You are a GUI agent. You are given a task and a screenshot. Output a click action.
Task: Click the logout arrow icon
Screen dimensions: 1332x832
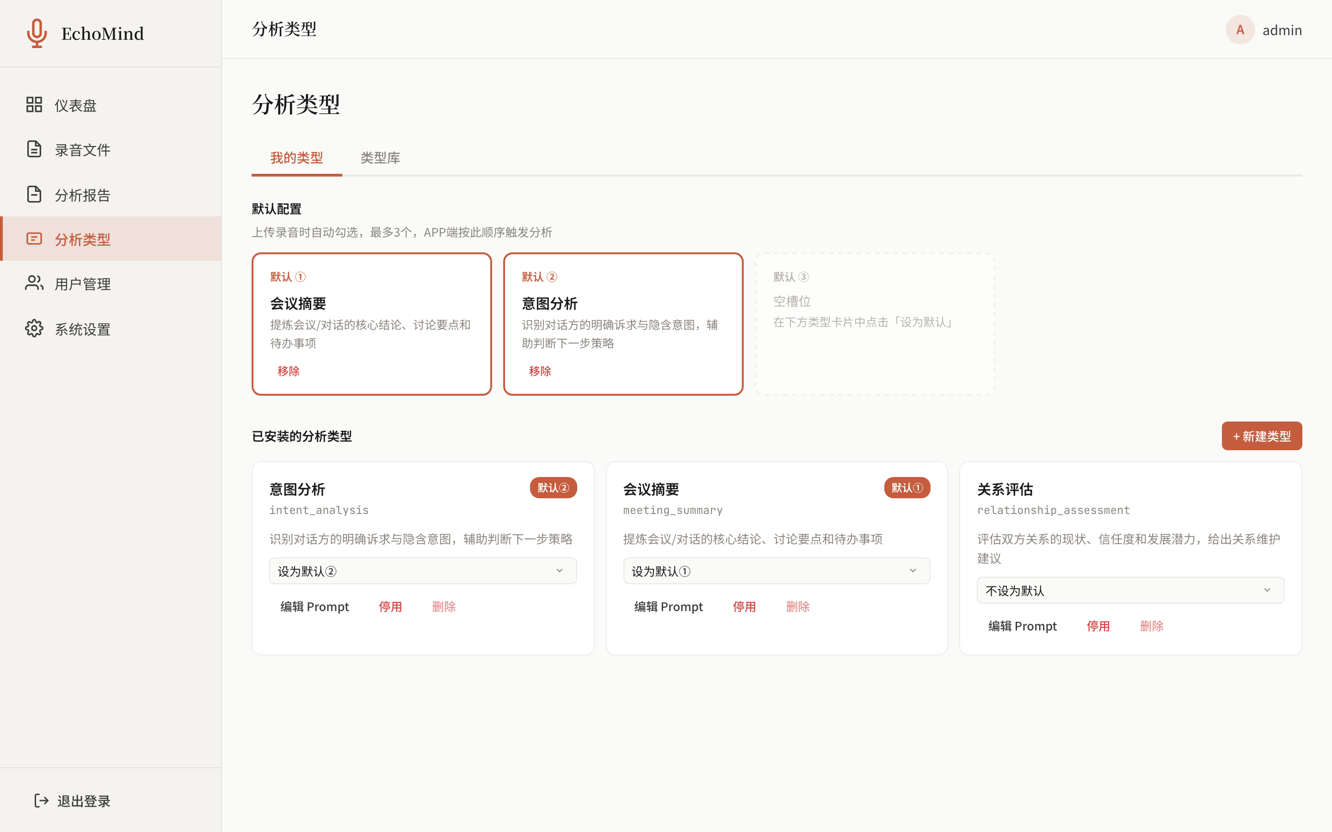pos(41,801)
